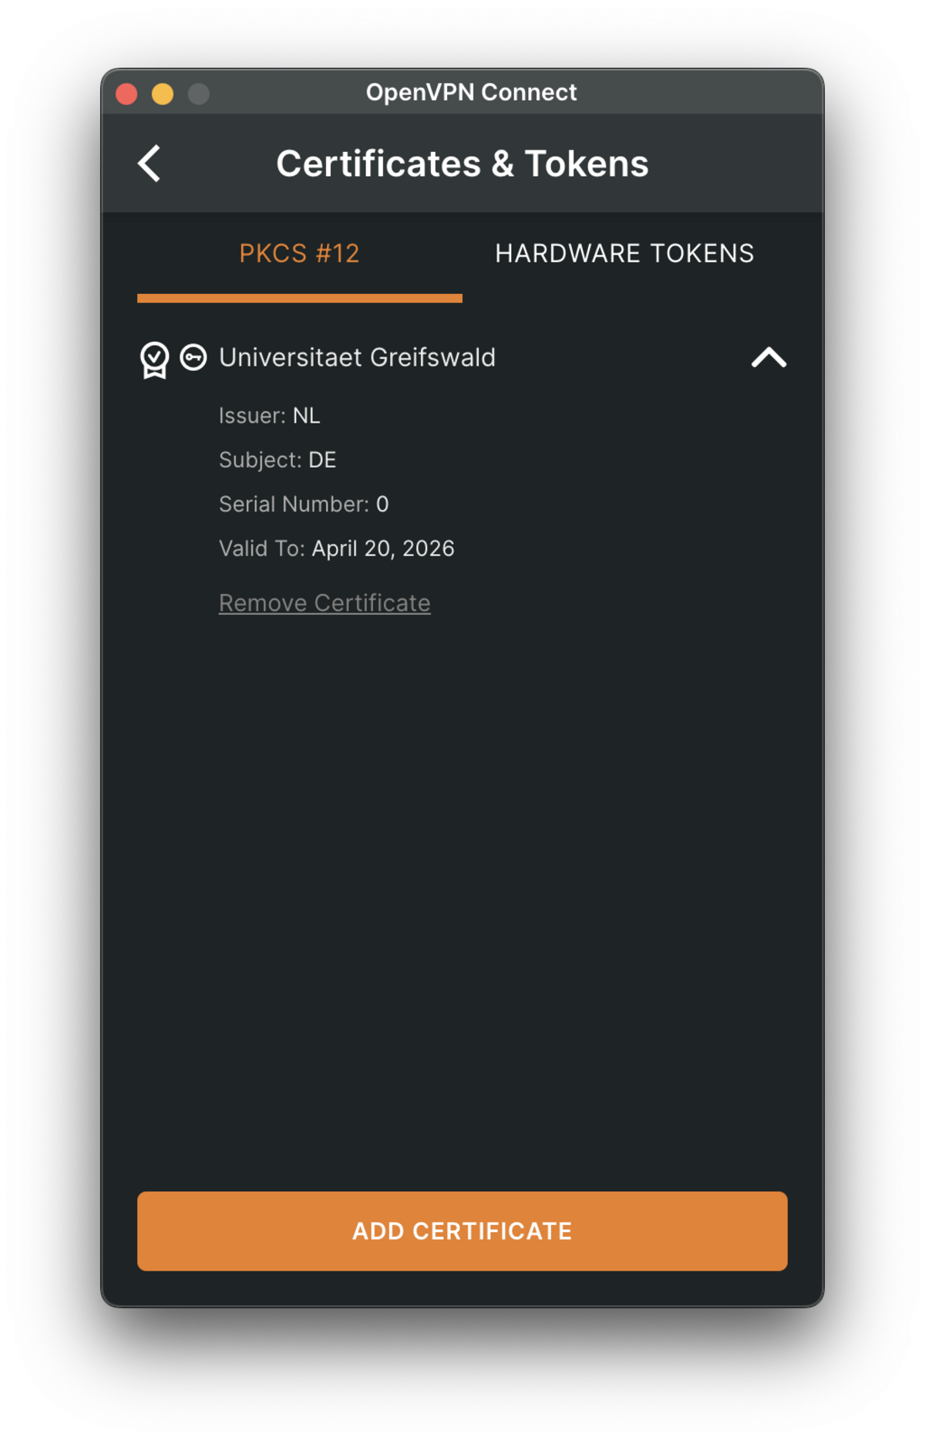Click the Certificates & Tokens heading
Viewport: 925px width, 1441px height.
pyautogui.click(x=462, y=164)
